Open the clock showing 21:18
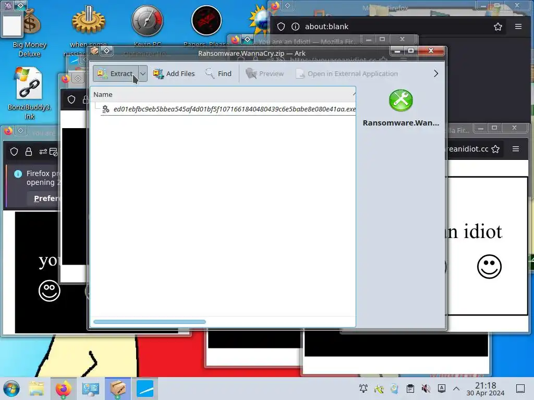The width and height of the screenshot is (534, 400). point(486,389)
